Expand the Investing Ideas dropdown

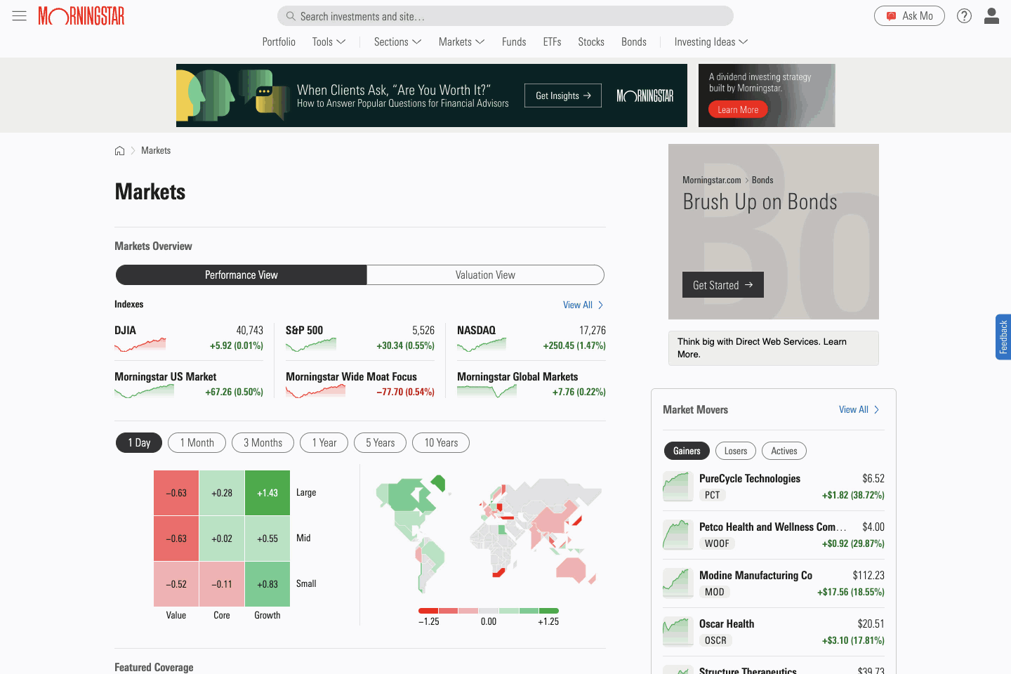(711, 42)
